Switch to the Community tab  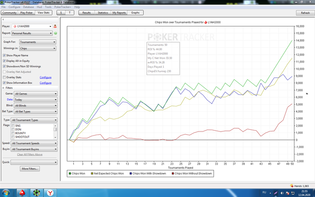tap(9, 13)
